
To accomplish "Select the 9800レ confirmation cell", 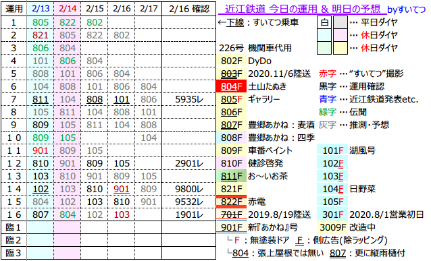I will pyautogui.click(x=189, y=189).
